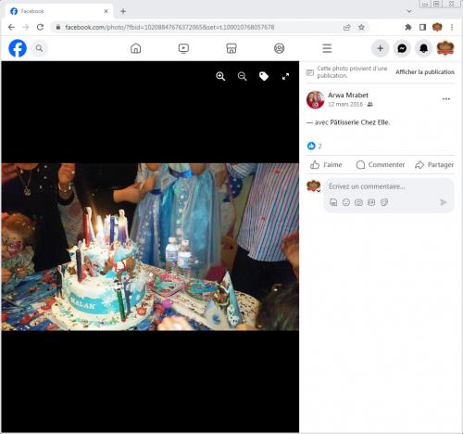Open the sticker picker in the comment box
Viewport: 463px width, 434px height.
(383, 202)
